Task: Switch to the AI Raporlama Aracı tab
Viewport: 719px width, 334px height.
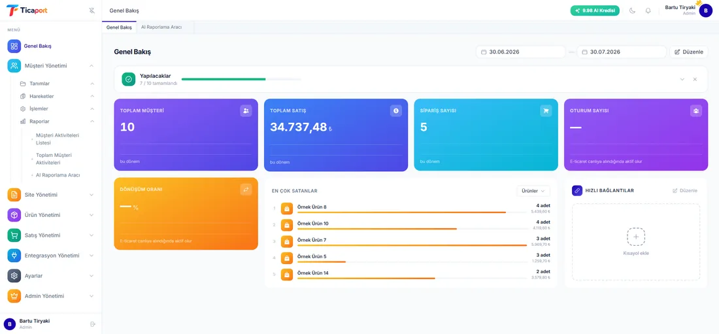Action: (x=161, y=27)
